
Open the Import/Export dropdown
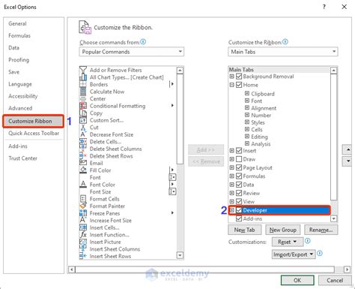pos(294,254)
